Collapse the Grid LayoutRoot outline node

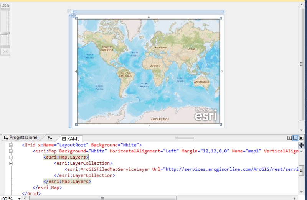coord(11,145)
